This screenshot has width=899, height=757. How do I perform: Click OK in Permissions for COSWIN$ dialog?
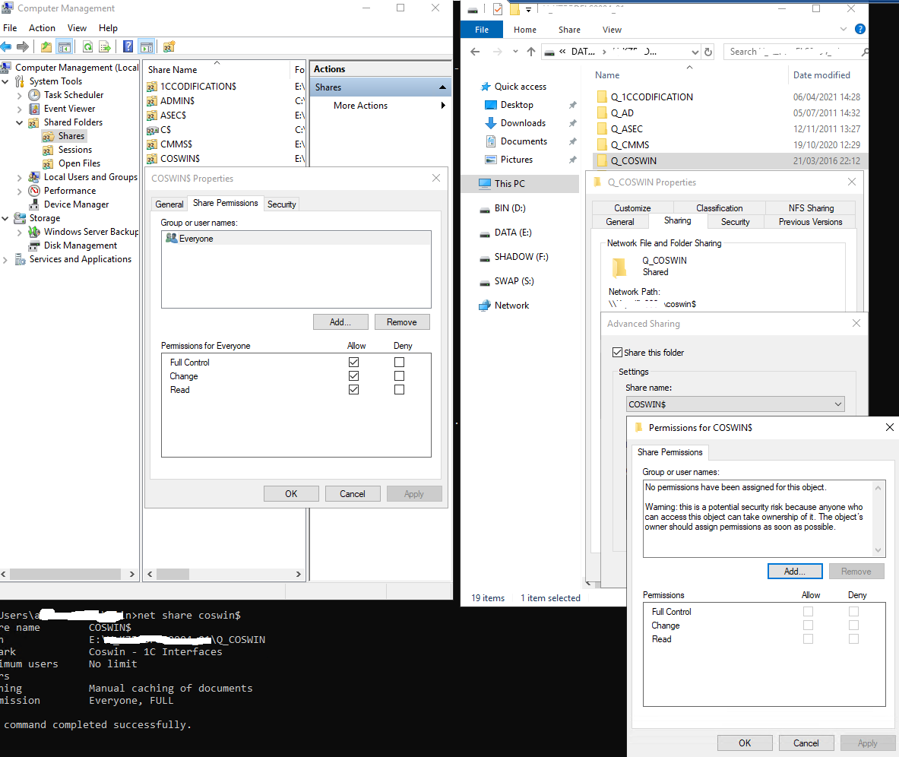[745, 743]
